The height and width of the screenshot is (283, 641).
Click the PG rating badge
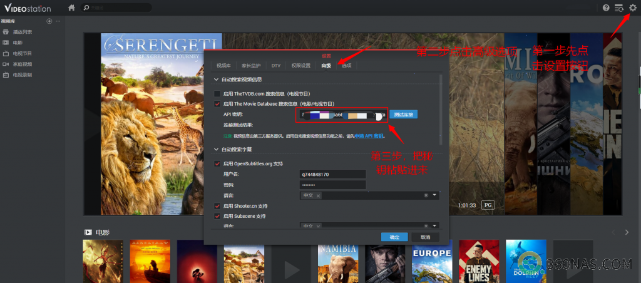point(487,205)
